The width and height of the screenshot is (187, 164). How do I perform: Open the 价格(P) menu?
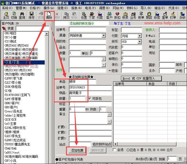(35, 8)
